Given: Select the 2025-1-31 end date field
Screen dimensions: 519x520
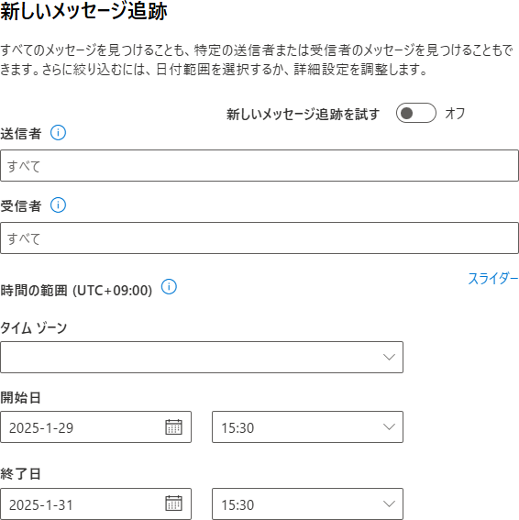Looking at the screenshot, I should (95, 503).
